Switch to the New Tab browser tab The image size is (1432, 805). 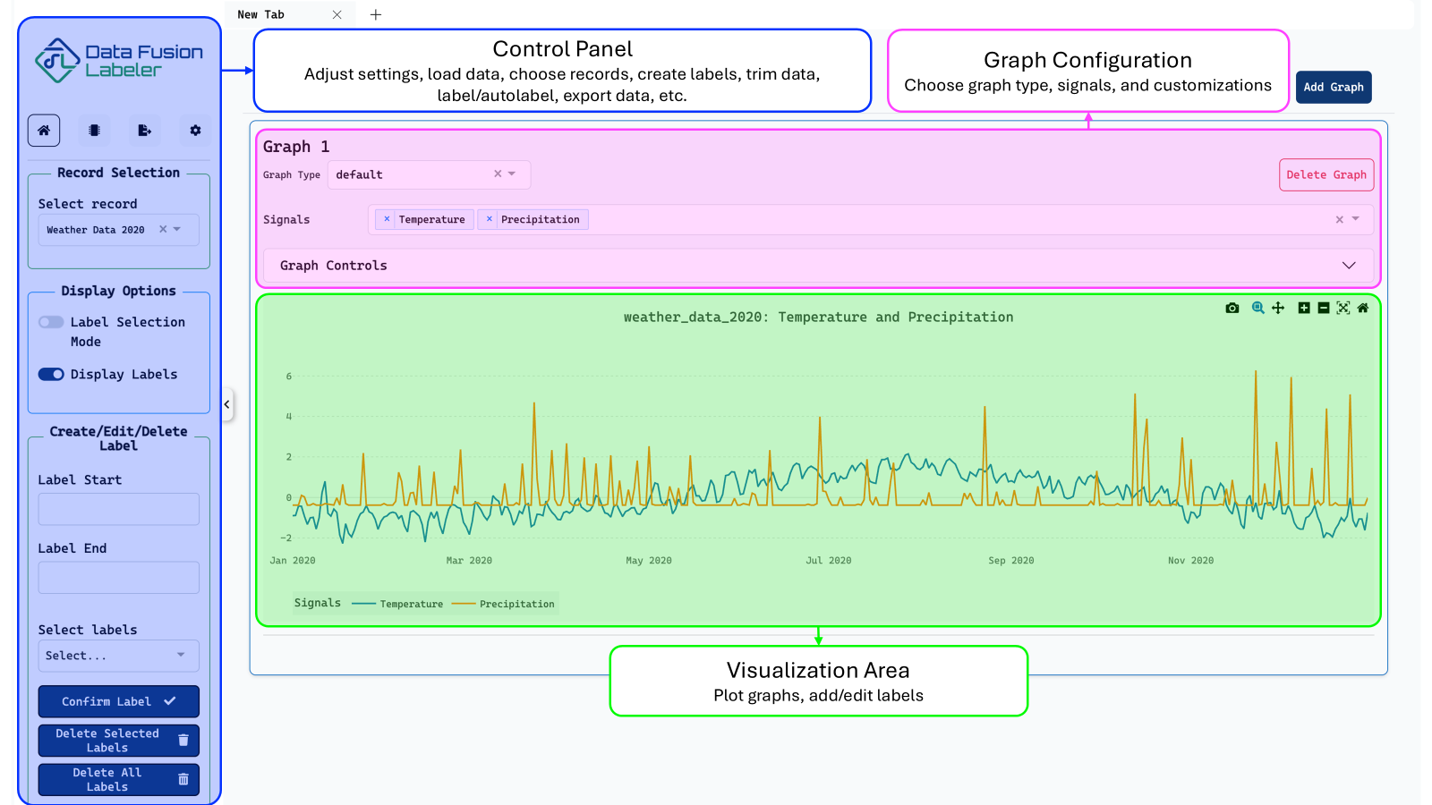(277, 14)
